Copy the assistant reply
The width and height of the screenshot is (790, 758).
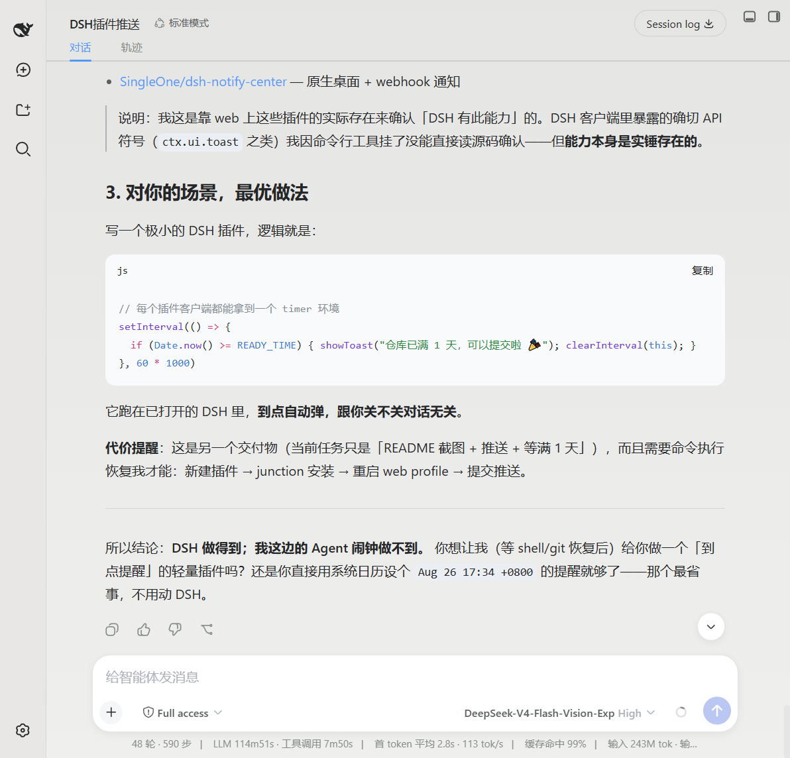tap(112, 629)
